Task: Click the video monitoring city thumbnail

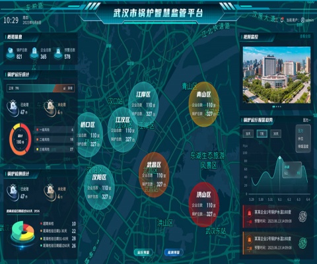Action: point(277,75)
